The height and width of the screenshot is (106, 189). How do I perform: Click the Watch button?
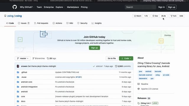[x=138, y=16]
